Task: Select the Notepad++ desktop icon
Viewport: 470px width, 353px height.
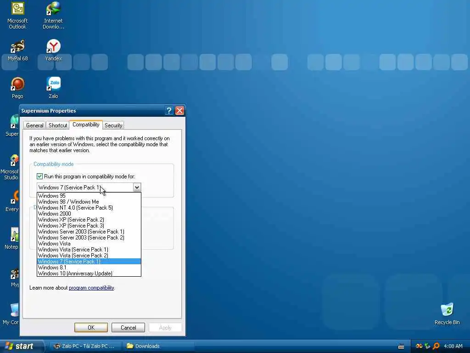Action: [x=12, y=239]
